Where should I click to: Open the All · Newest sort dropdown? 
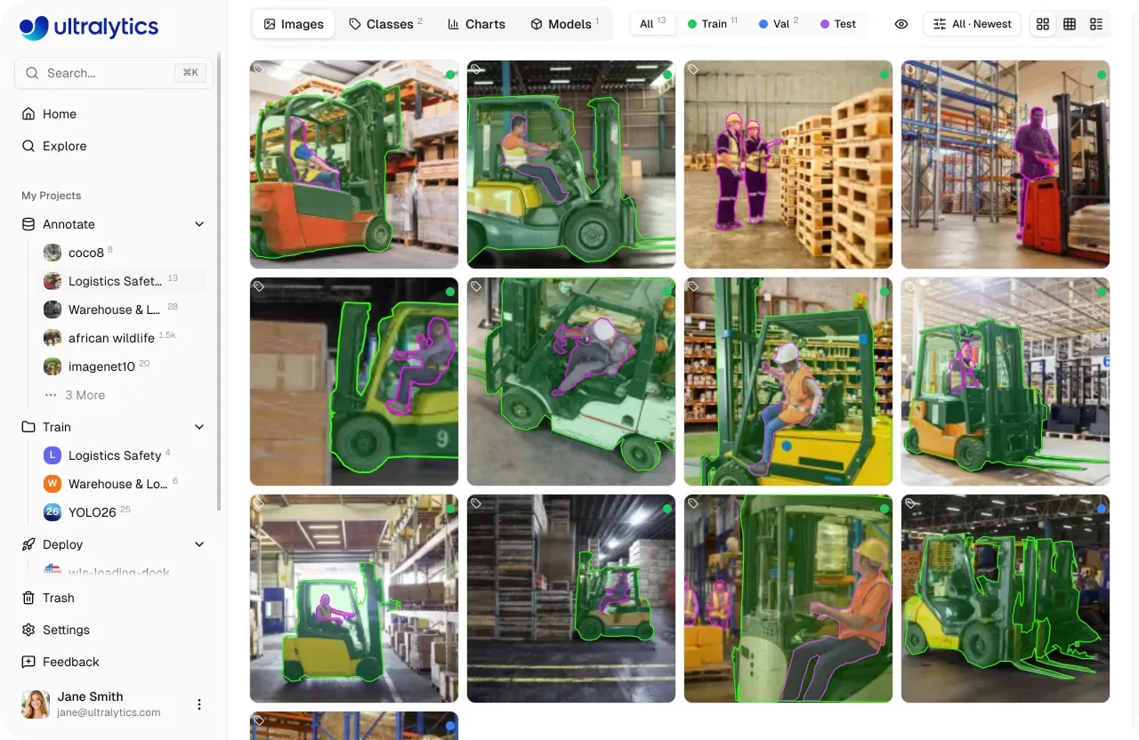coord(972,24)
